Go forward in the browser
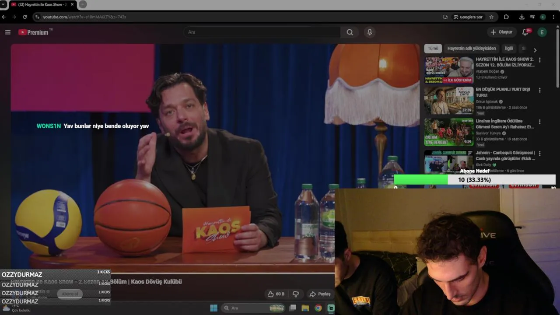This screenshot has height=315, width=560. tap(14, 17)
